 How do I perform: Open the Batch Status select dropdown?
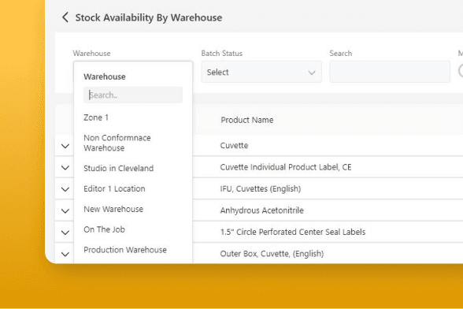pos(261,72)
